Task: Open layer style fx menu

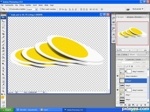Action: tap(125, 105)
